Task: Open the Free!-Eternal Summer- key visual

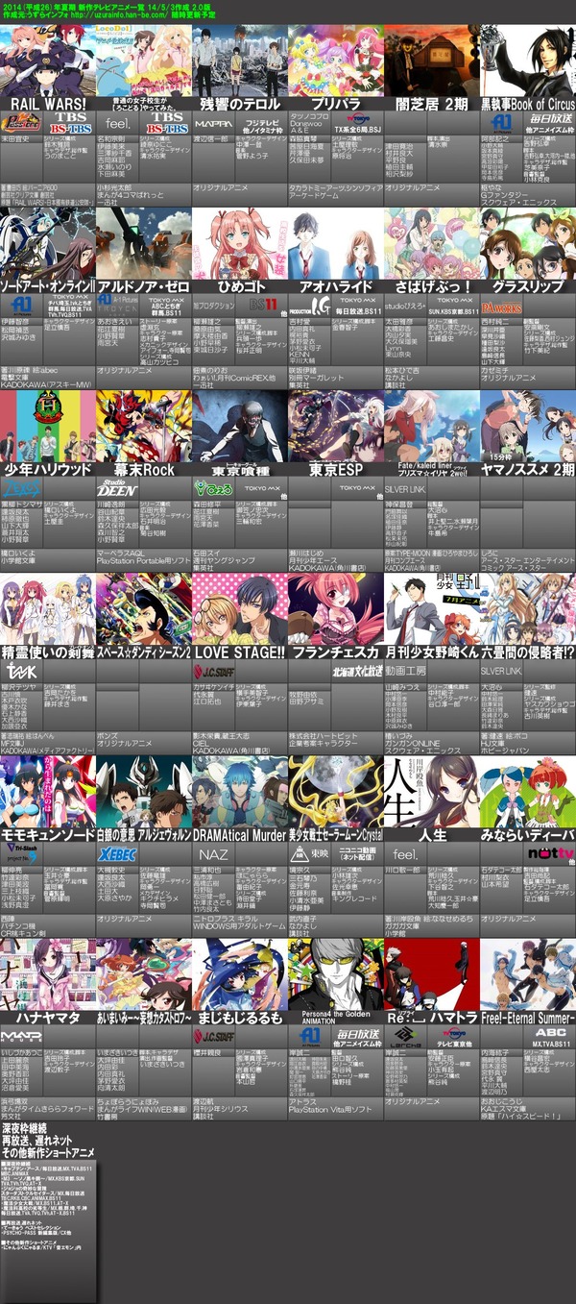Action: point(528,972)
